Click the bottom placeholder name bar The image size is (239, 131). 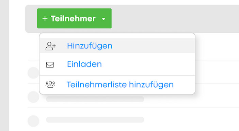(x=95, y=120)
